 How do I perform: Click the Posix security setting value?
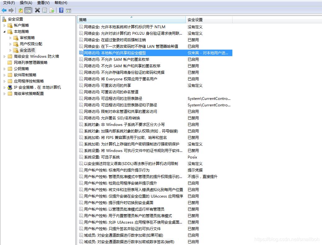tap(192, 157)
